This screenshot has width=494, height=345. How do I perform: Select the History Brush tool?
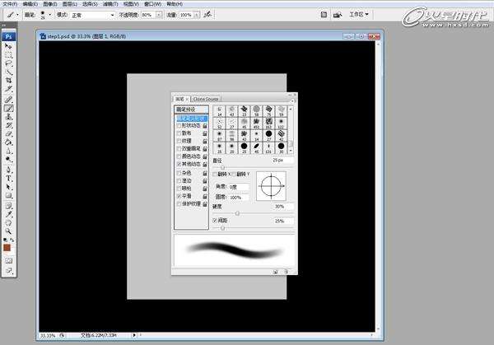tap(8, 125)
